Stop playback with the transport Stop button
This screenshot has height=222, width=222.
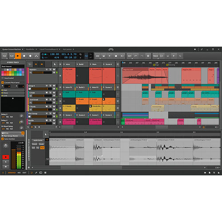(x=24, y=56)
